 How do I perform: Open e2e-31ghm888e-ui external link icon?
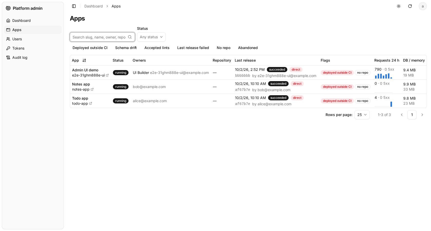point(107,75)
